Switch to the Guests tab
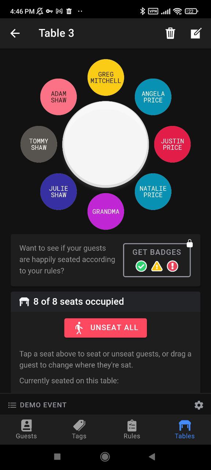211x470 pixels. pyautogui.click(x=26, y=430)
